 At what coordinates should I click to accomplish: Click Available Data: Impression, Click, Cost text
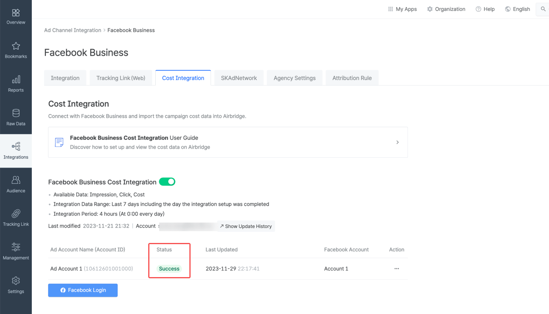[x=99, y=195]
